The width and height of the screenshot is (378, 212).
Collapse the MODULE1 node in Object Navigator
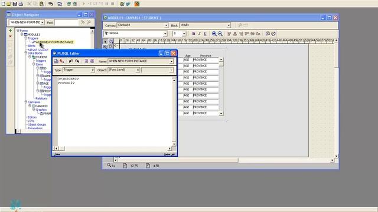[x=22, y=34]
